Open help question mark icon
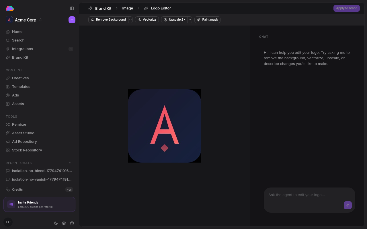This screenshot has height=229, width=367. [x=72, y=223]
